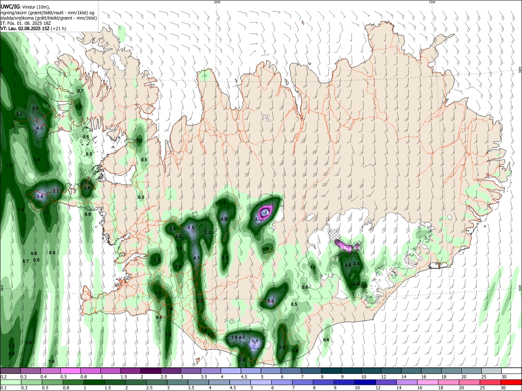Click the 2.6 precipitation value on the map
Viewport: 522px width, 391px height.
(x=87, y=188)
